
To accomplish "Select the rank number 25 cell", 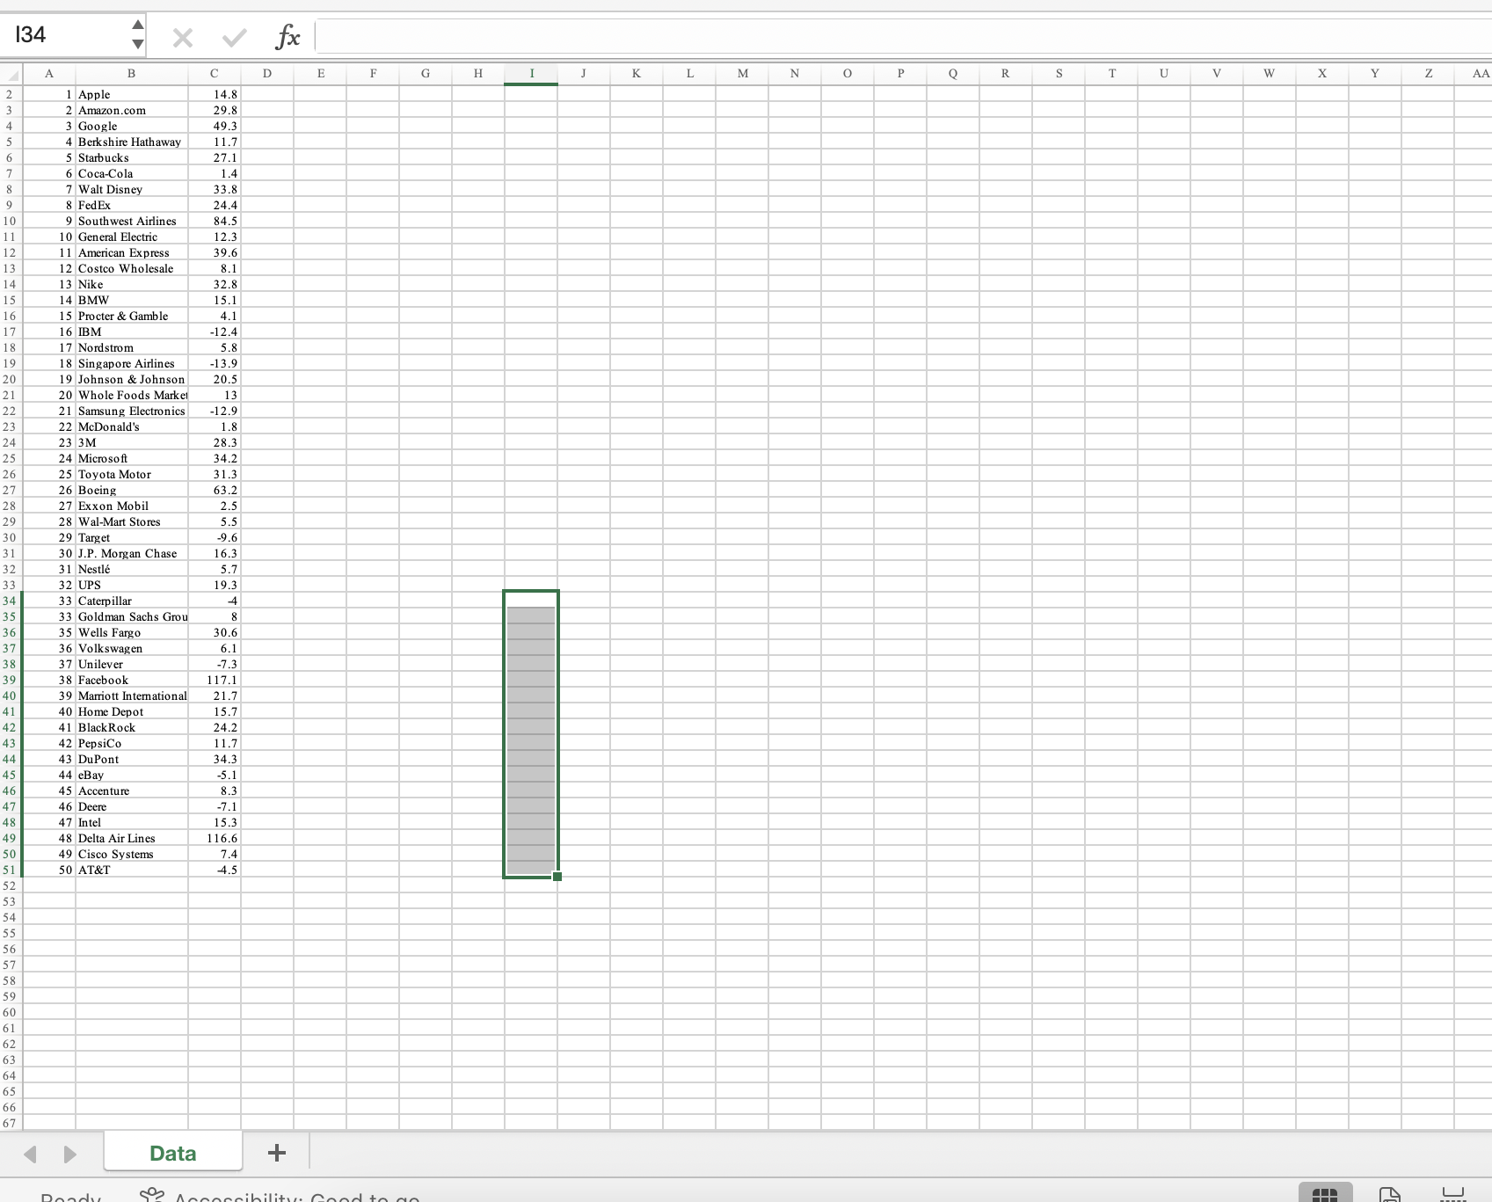I will pyautogui.click(x=49, y=474).
